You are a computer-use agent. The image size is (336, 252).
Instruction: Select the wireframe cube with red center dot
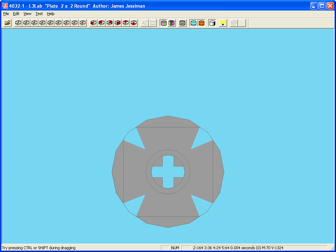pyautogui.click(x=26, y=23)
